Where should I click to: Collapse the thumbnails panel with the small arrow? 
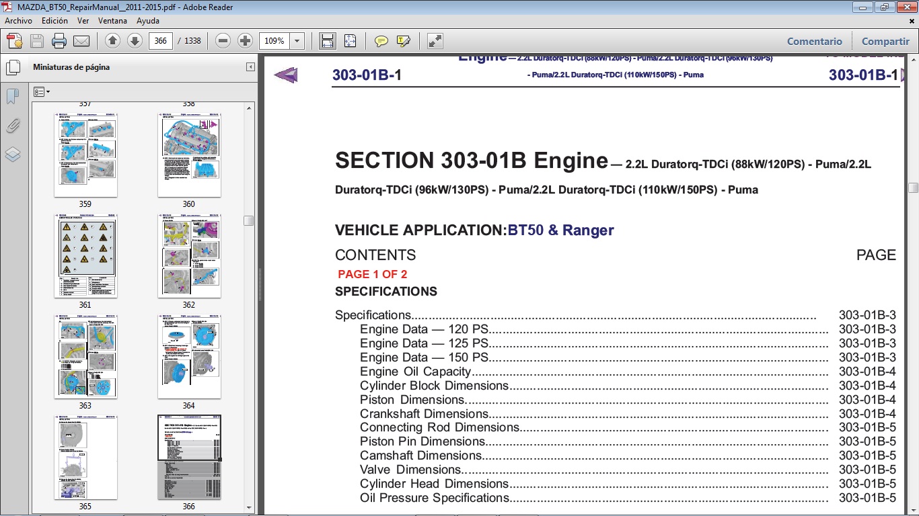click(250, 67)
